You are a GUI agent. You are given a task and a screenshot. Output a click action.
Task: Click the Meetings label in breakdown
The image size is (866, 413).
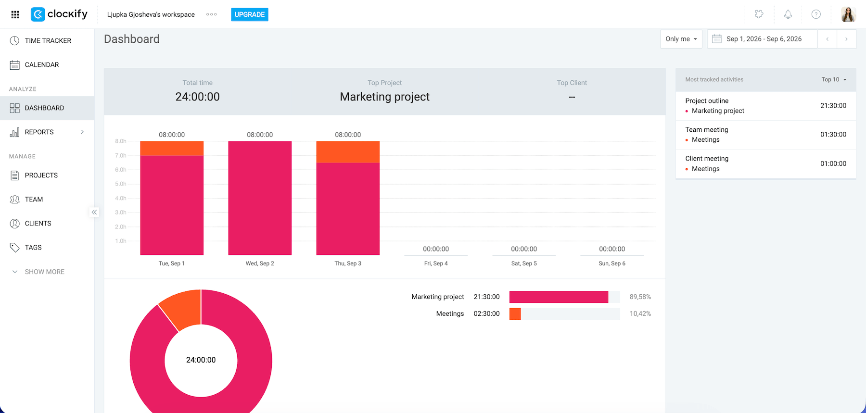point(450,314)
